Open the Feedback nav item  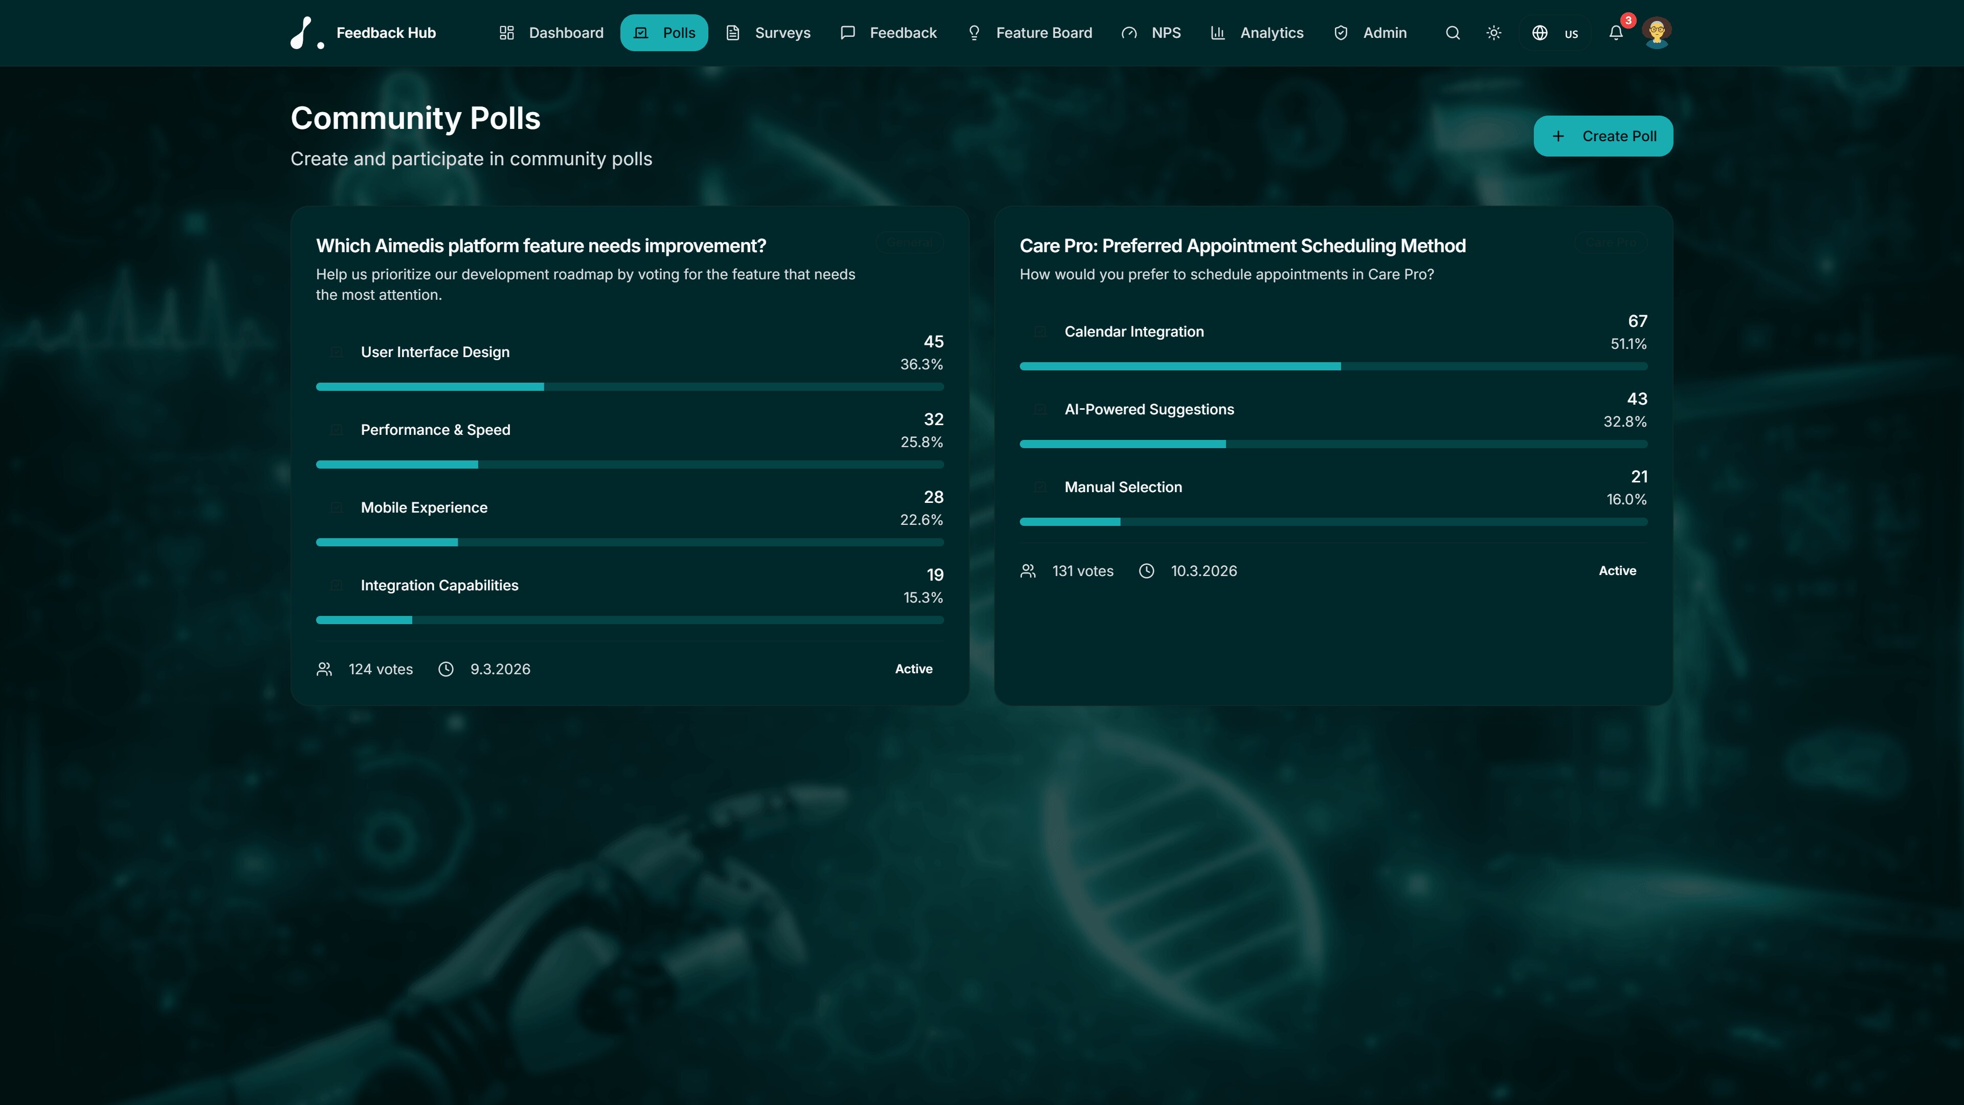[x=888, y=33]
